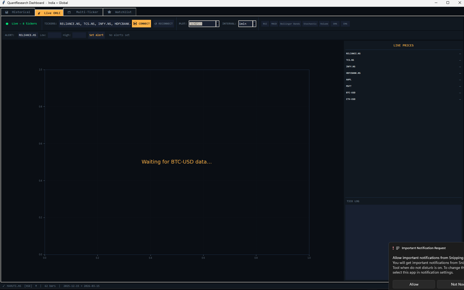Toggle the MACD indicator
Screen dimensions: 464x290
tap(274, 24)
